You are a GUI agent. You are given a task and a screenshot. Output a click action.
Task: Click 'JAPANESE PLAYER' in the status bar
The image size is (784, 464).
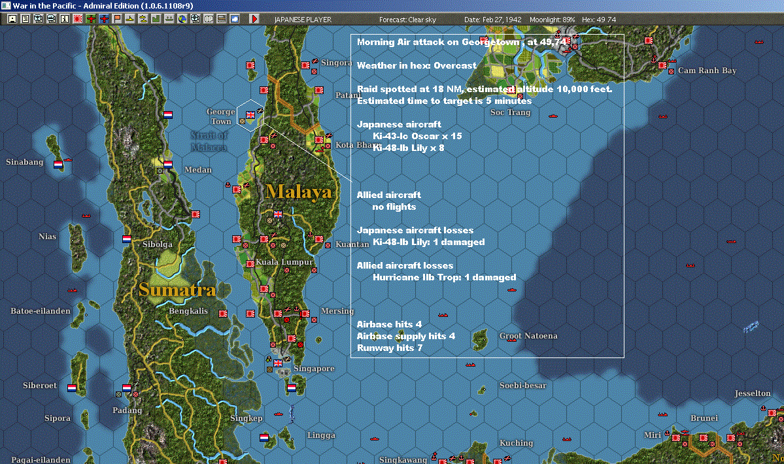pyautogui.click(x=303, y=20)
